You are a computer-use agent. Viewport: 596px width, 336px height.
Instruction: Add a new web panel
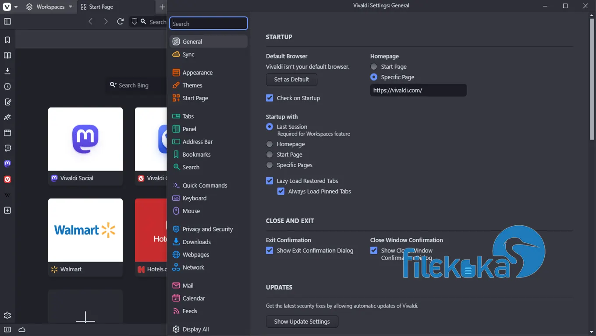pos(7,210)
